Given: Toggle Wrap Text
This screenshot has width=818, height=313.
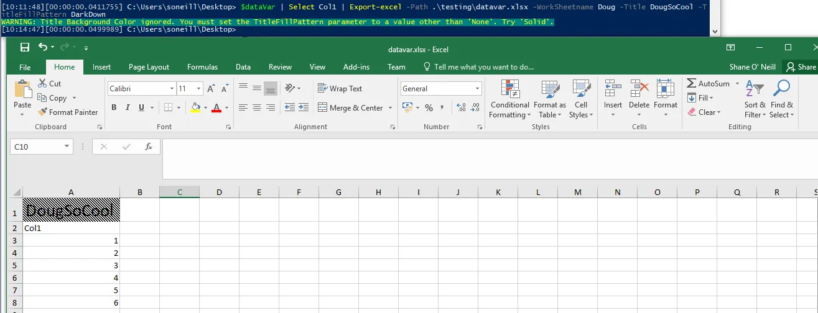Looking at the screenshot, I should coord(340,88).
